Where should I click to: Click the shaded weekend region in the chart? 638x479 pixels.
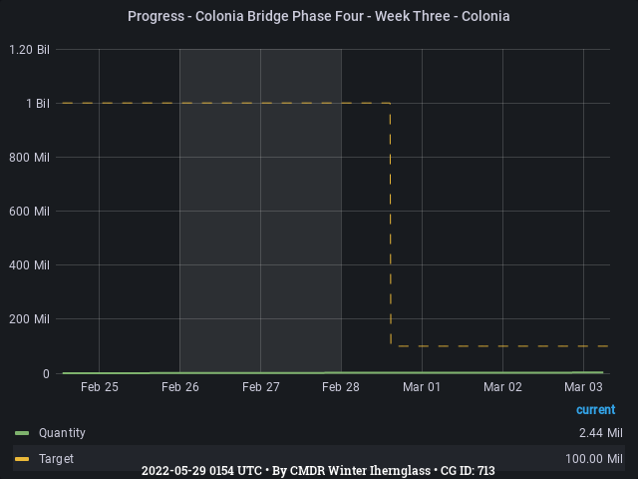click(x=260, y=211)
